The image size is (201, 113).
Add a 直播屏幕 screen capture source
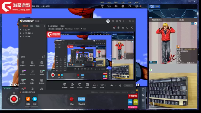(65, 86)
